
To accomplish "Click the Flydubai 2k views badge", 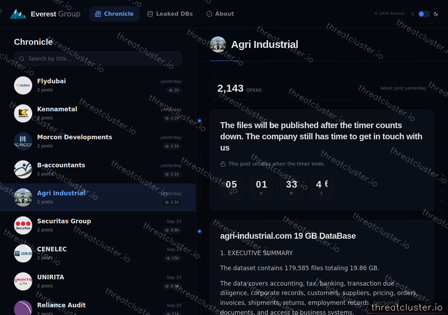I will [174, 90].
